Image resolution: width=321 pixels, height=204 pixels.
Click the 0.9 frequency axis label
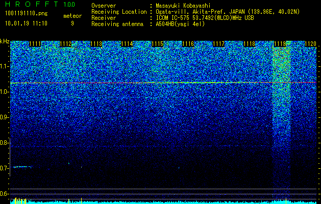(x=4, y=117)
